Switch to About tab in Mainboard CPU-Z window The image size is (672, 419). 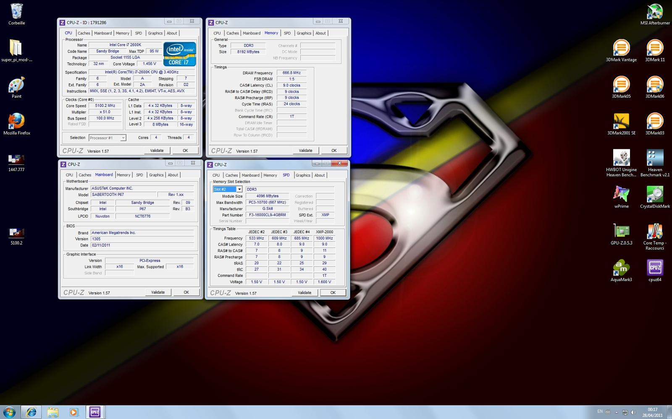tap(173, 175)
